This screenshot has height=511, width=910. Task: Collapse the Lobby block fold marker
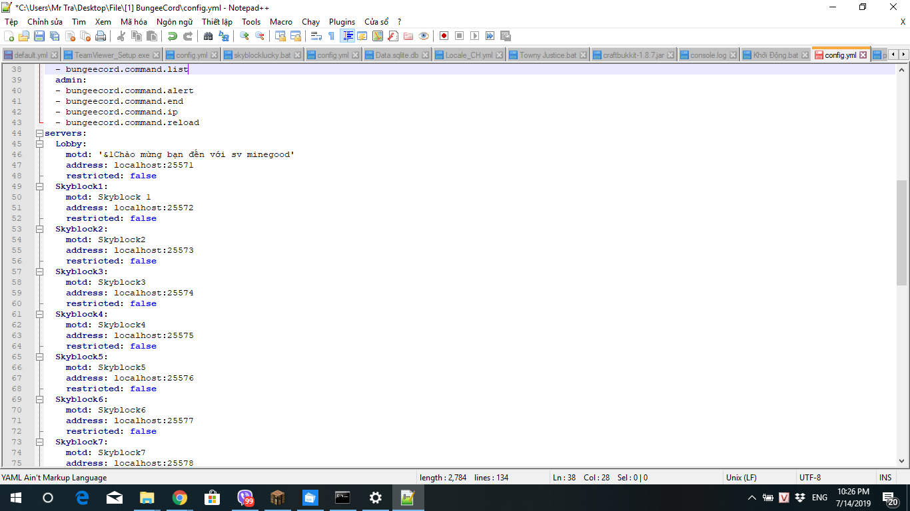(x=39, y=144)
